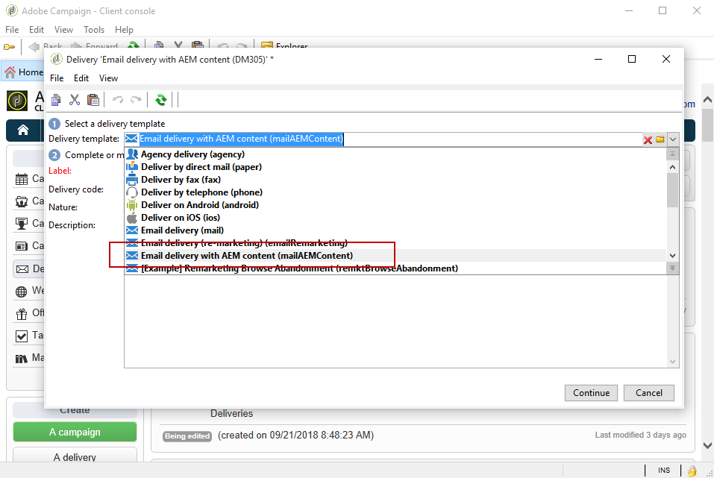Click the key icon in the main toolbar
Viewport: 714px width, 478px height.
9,46
